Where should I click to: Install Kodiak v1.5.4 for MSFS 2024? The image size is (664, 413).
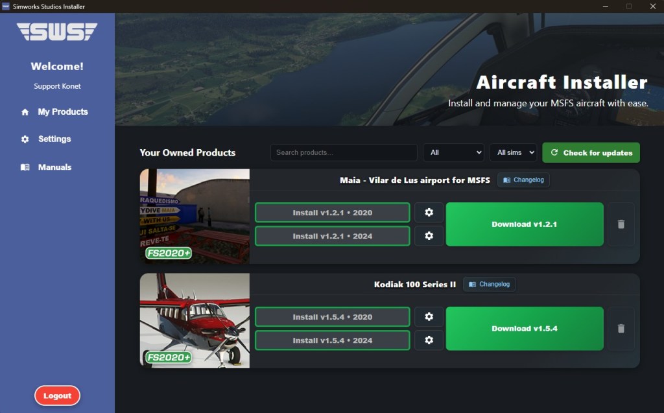332,340
